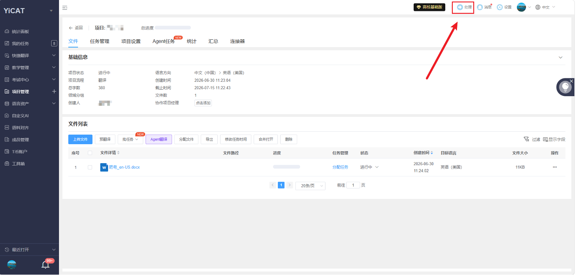The image size is (576, 275).
Task: Open the 处理 processing icon in header
Action: tap(460, 7)
